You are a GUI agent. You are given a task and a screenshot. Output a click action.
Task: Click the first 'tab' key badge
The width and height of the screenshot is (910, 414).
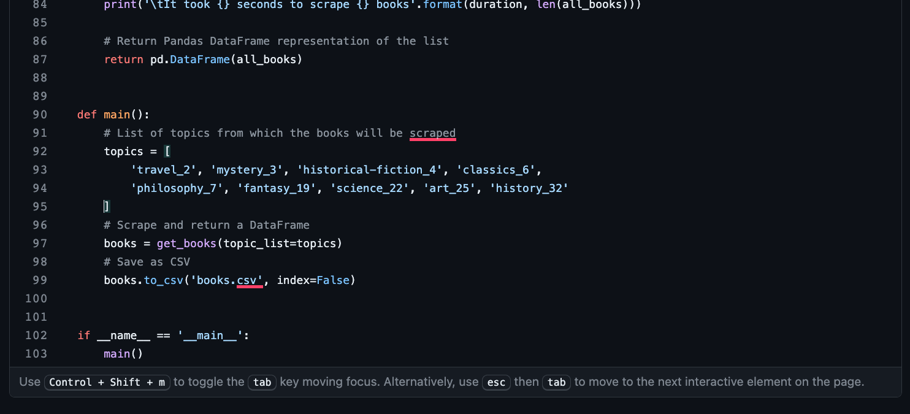(x=262, y=382)
